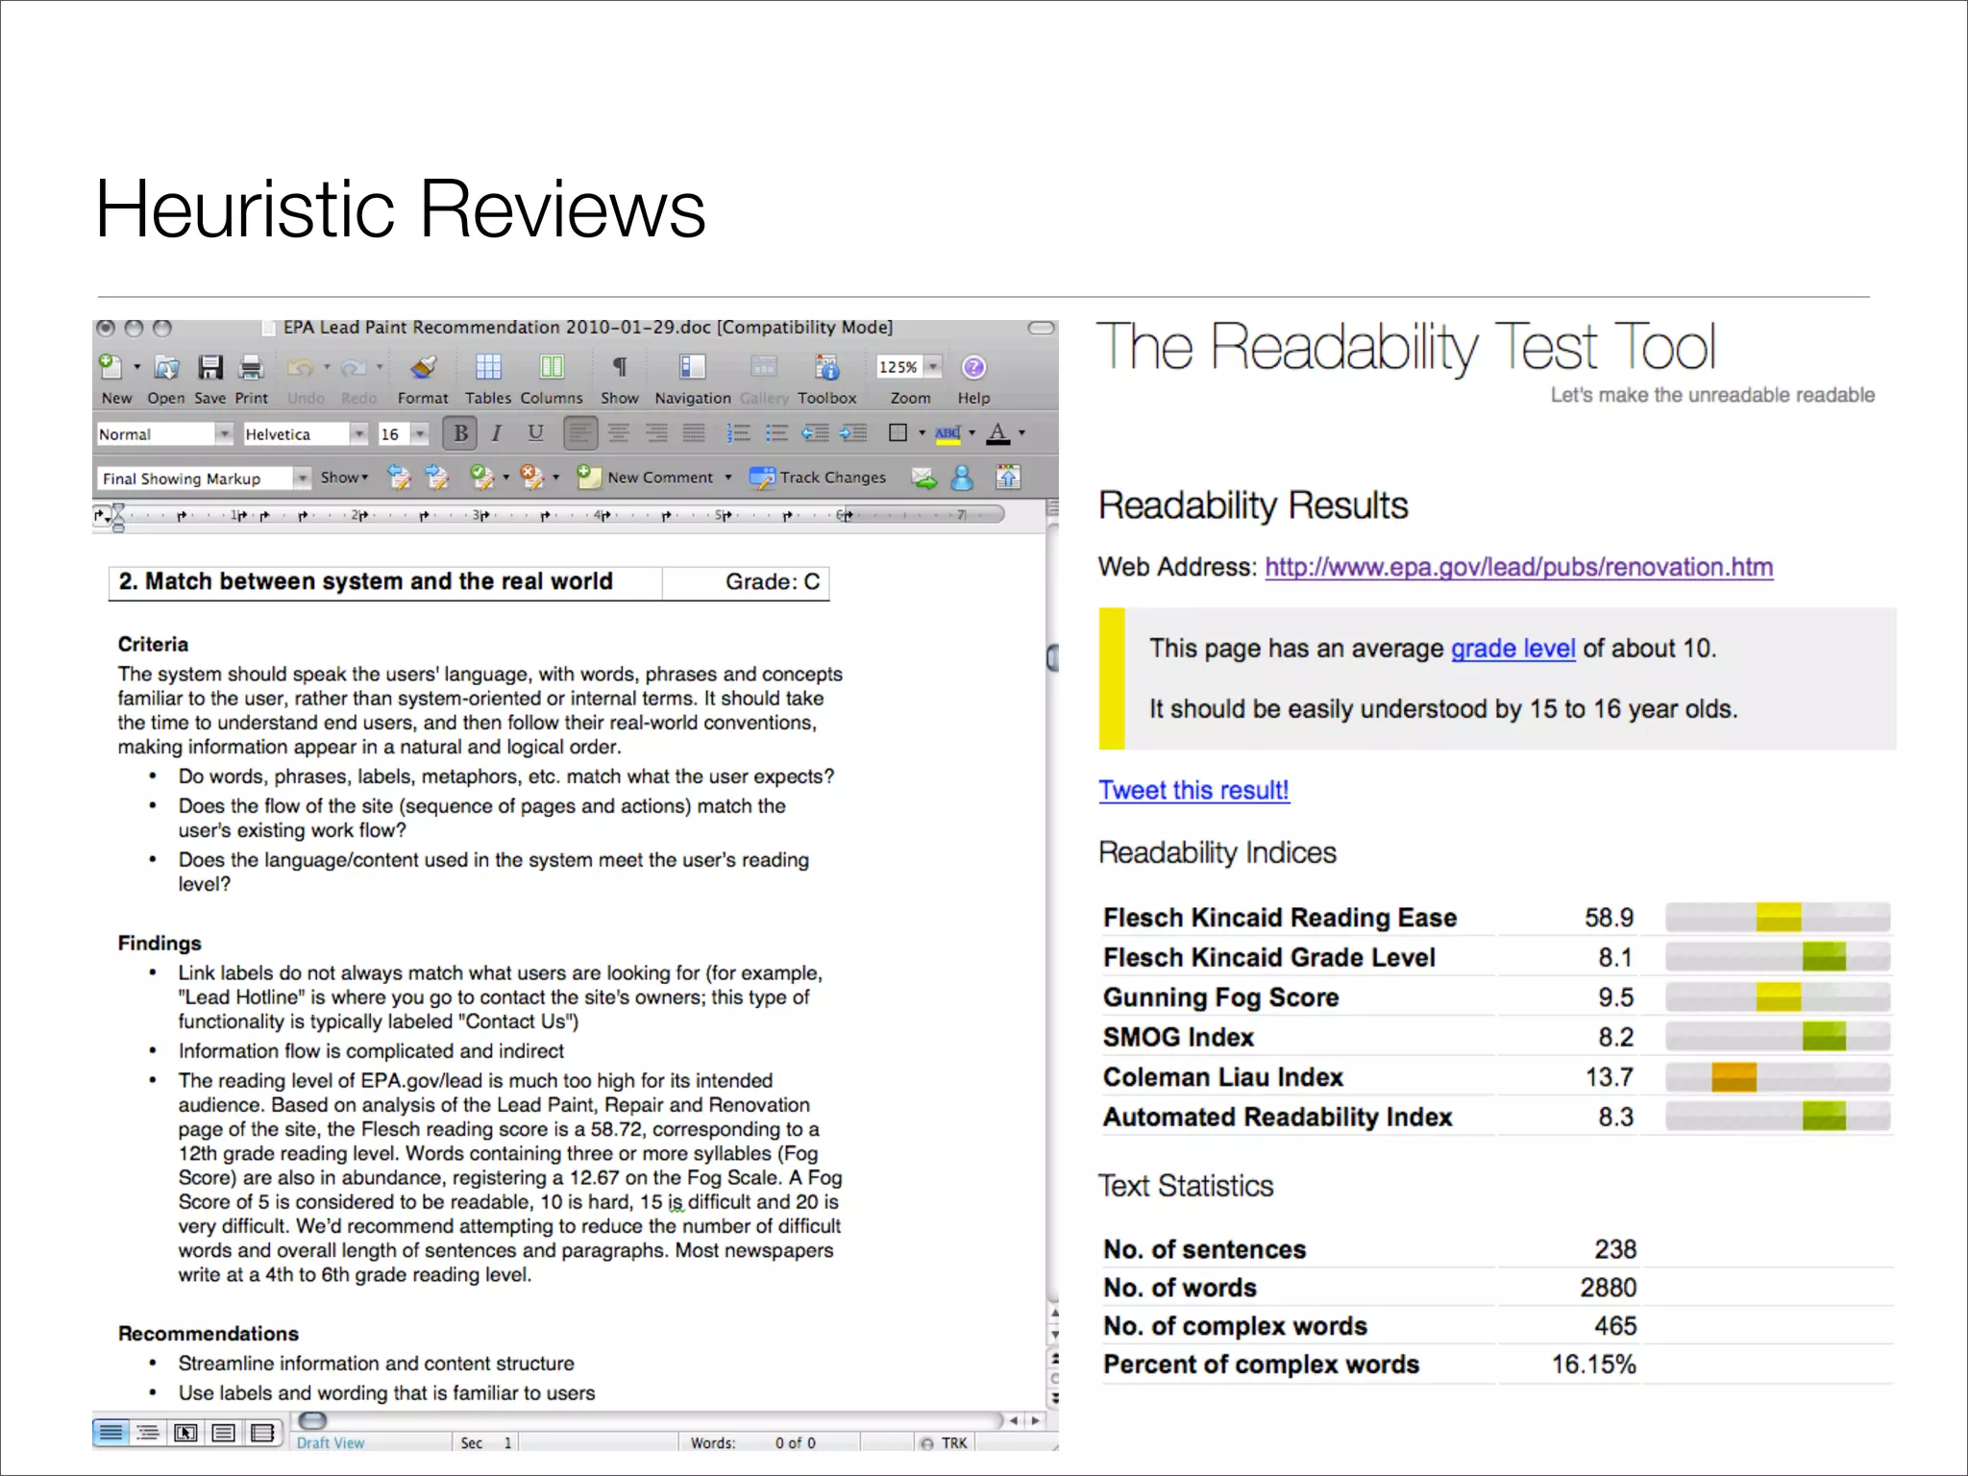Increase the paragraph indent
The image size is (1968, 1476).
[853, 433]
